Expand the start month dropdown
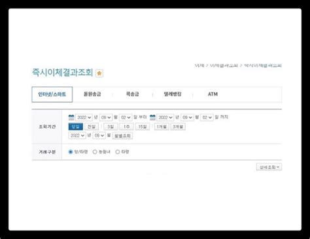Viewport: 310px width, 239px height. [x=106, y=118]
